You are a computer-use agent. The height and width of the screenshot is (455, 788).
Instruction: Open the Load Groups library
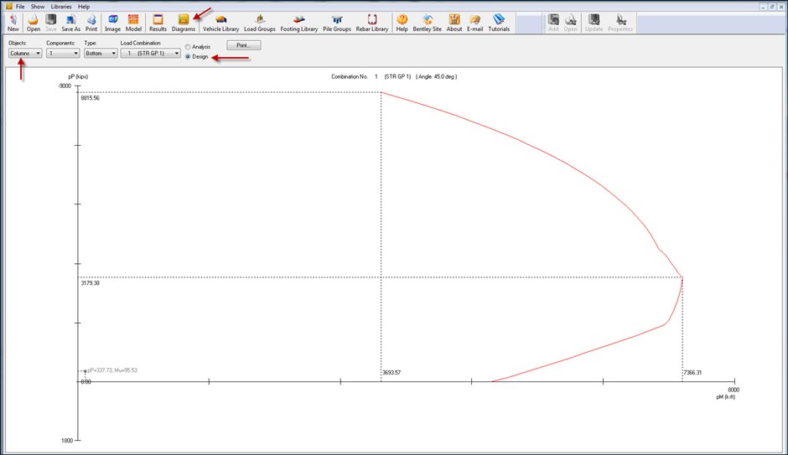[259, 22]
